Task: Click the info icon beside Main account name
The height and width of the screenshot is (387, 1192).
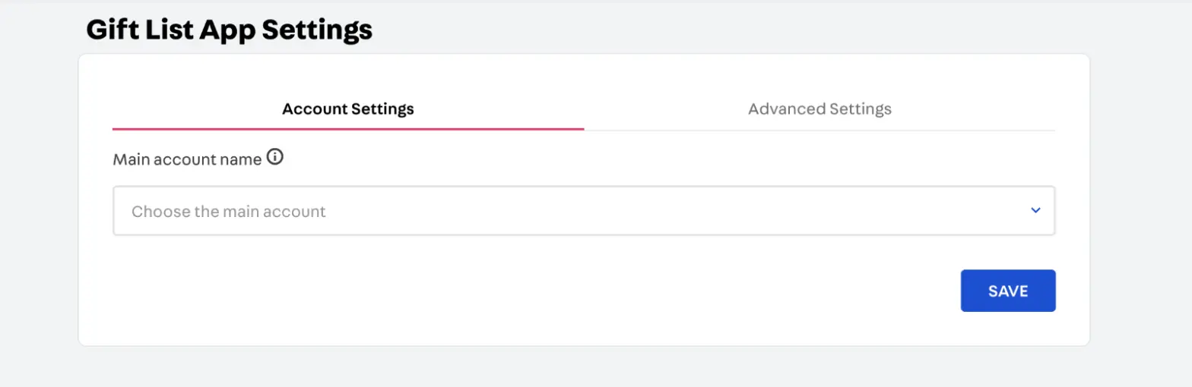Action: [x=275, y=158]
